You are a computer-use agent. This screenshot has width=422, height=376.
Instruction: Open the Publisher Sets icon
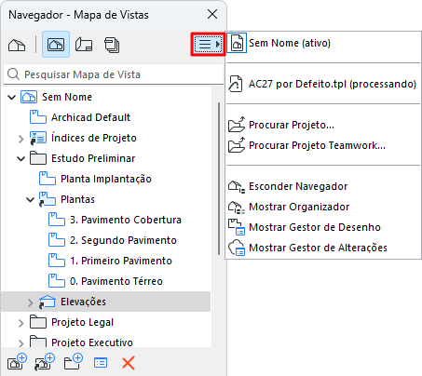112,45
